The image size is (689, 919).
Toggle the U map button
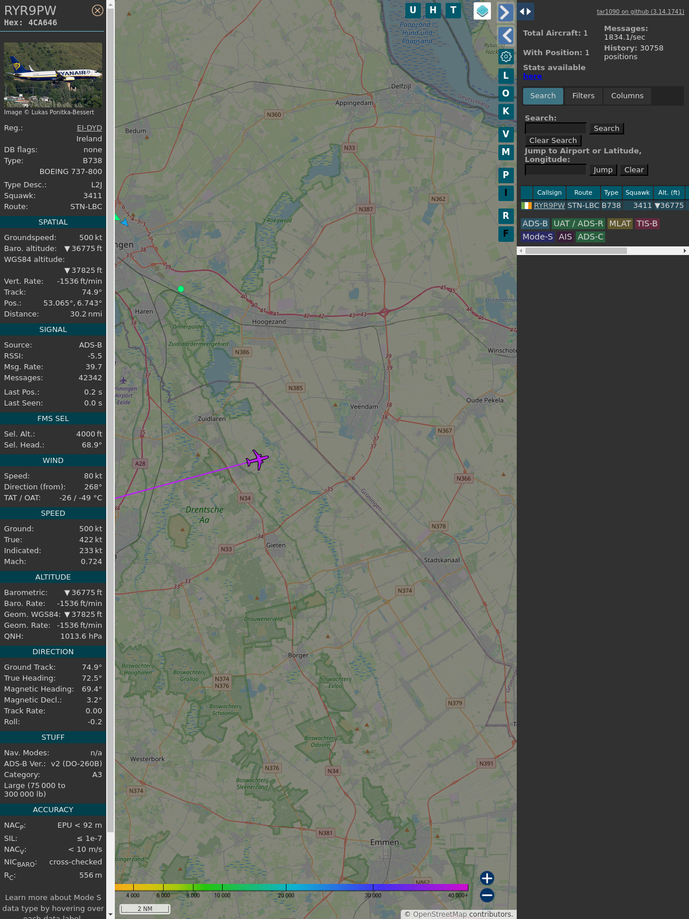[413, 10]
